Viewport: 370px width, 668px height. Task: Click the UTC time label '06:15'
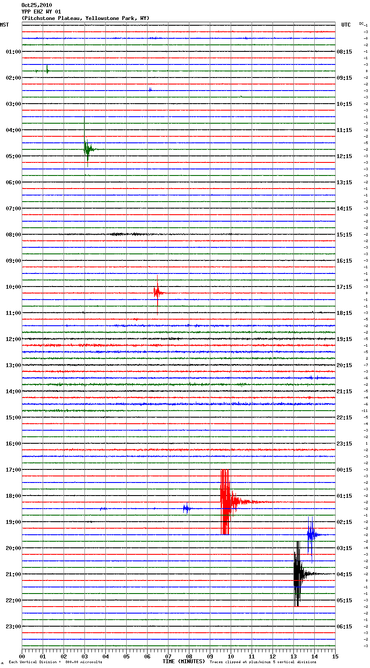pyautogui.click(x=344, y=627)
